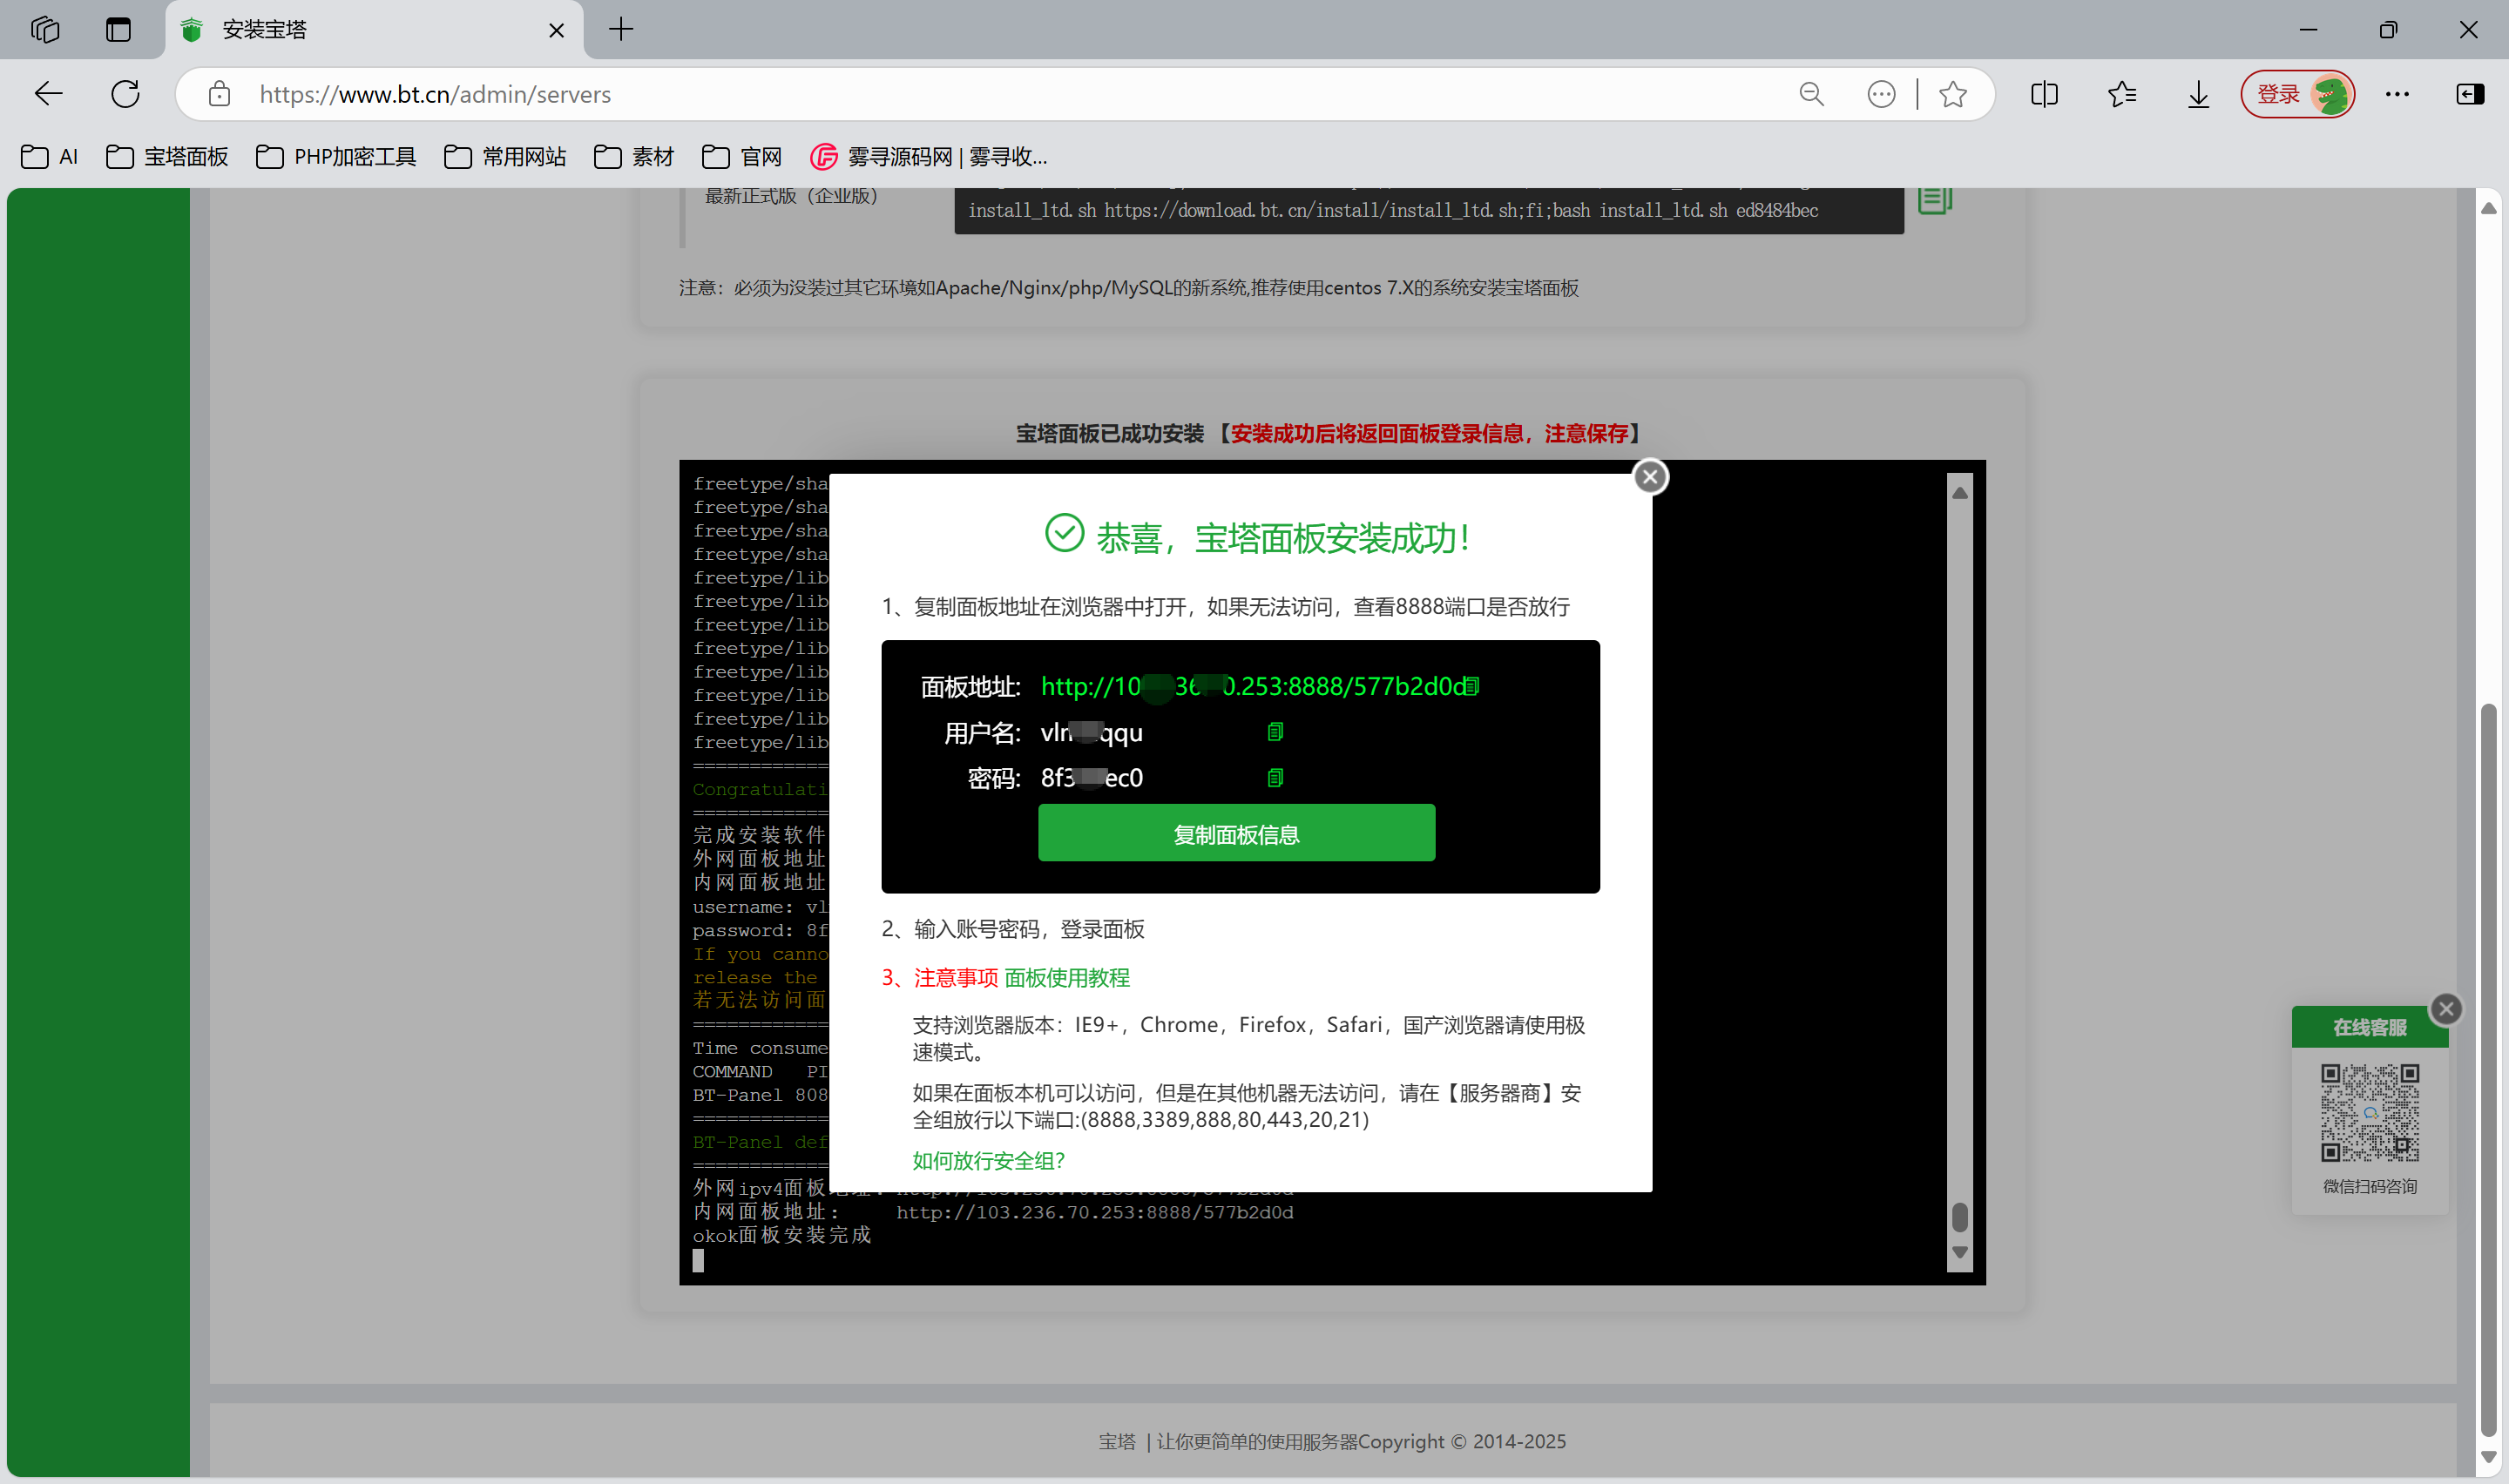Viewport: 2509px width, 1484px height.
Task: Click the terminal scrollbar down arrow
Action: (1959, 1252)
